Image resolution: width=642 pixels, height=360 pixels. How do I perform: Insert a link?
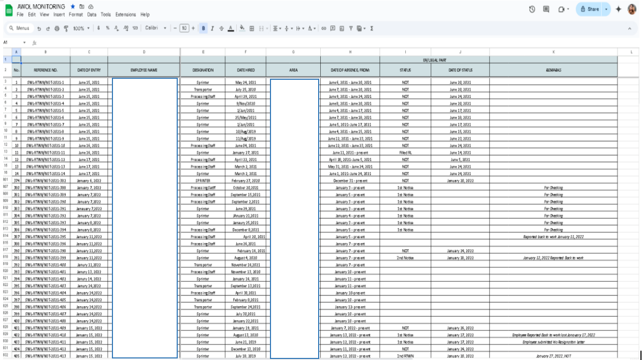pos(324,28)
